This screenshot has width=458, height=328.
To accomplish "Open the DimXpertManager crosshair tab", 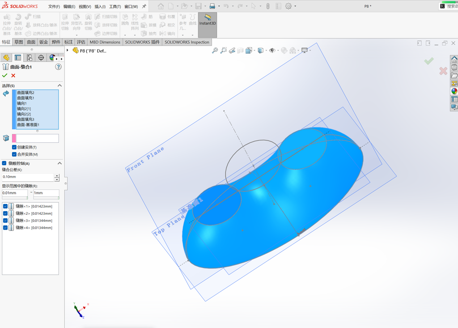I will pos(41,58).
